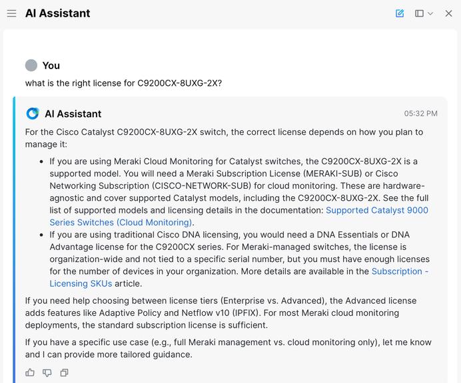Click the AI Assistant name in the reply
The height and width of the screenshot is (383, 461).
pos(73,114)
